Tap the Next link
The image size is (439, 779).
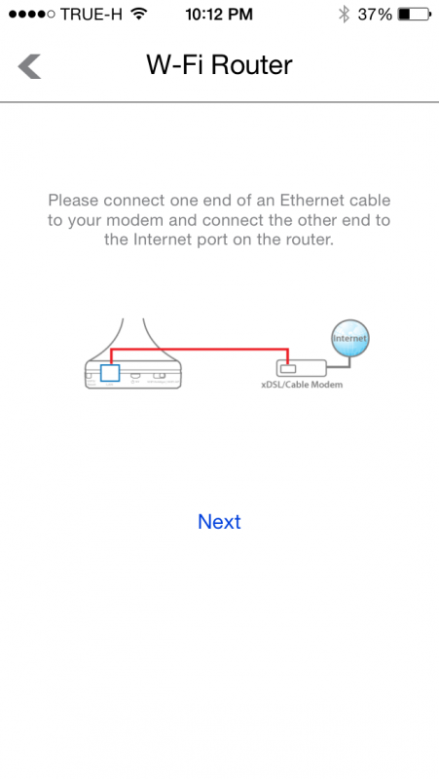(219, 522)
